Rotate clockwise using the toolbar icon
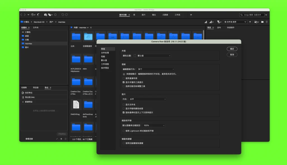Viewport: 287px width, 165px height. point(66,15)
